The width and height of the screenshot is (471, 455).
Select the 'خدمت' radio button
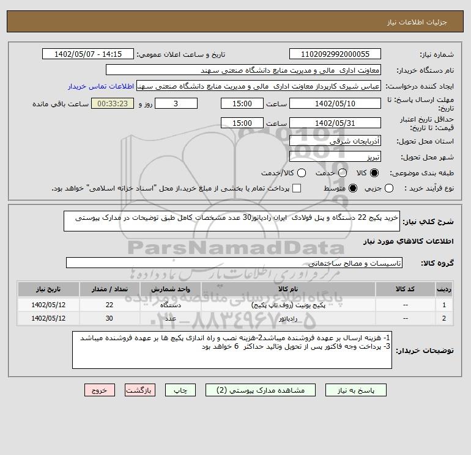pos(343,173)
